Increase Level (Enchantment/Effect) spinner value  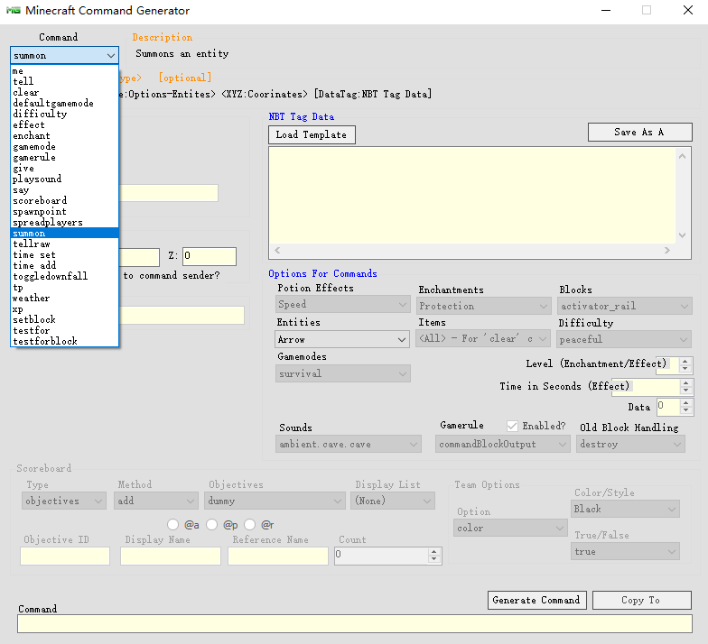(685, 361)
